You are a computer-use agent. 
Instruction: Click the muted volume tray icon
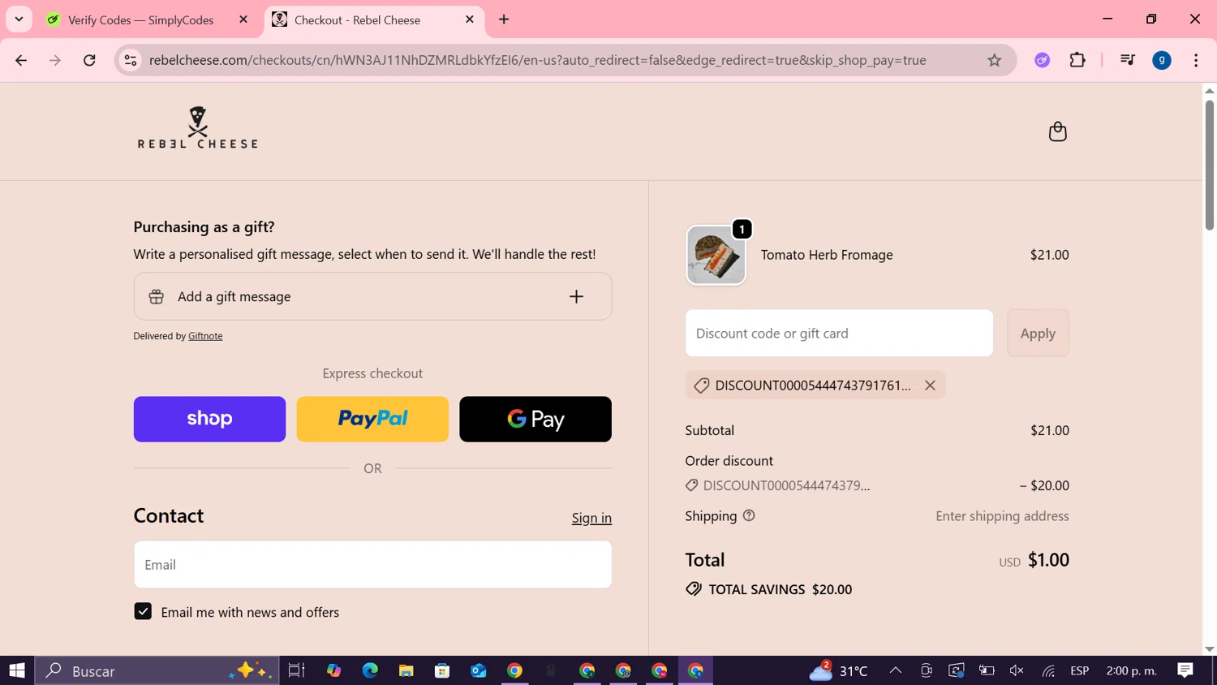(1017, 670)
